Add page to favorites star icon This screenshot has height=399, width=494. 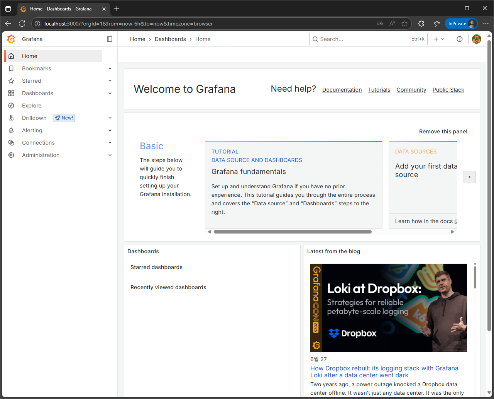pyautogui.click(x=404, y=24)
